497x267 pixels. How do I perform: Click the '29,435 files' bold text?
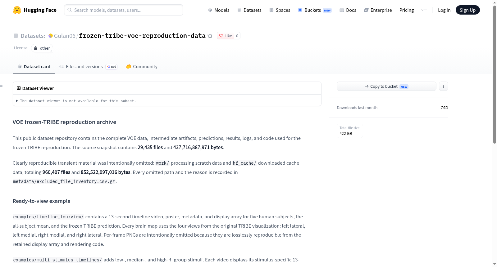click(x=150, y=148)
